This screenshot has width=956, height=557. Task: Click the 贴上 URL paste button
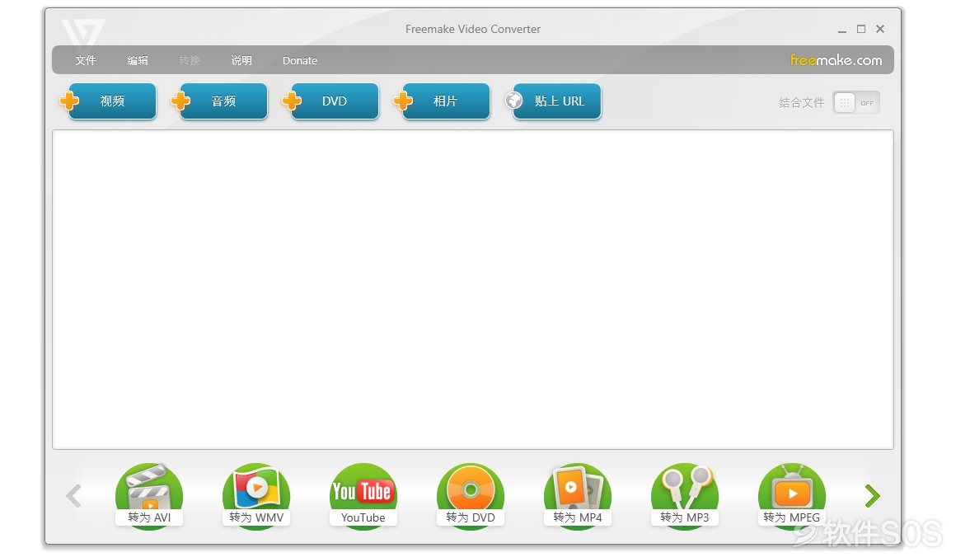point(553,101)
